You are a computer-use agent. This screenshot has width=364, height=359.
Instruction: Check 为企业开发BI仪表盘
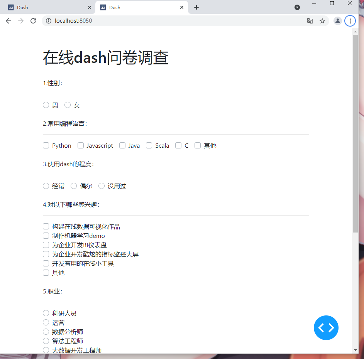[46, 245]
